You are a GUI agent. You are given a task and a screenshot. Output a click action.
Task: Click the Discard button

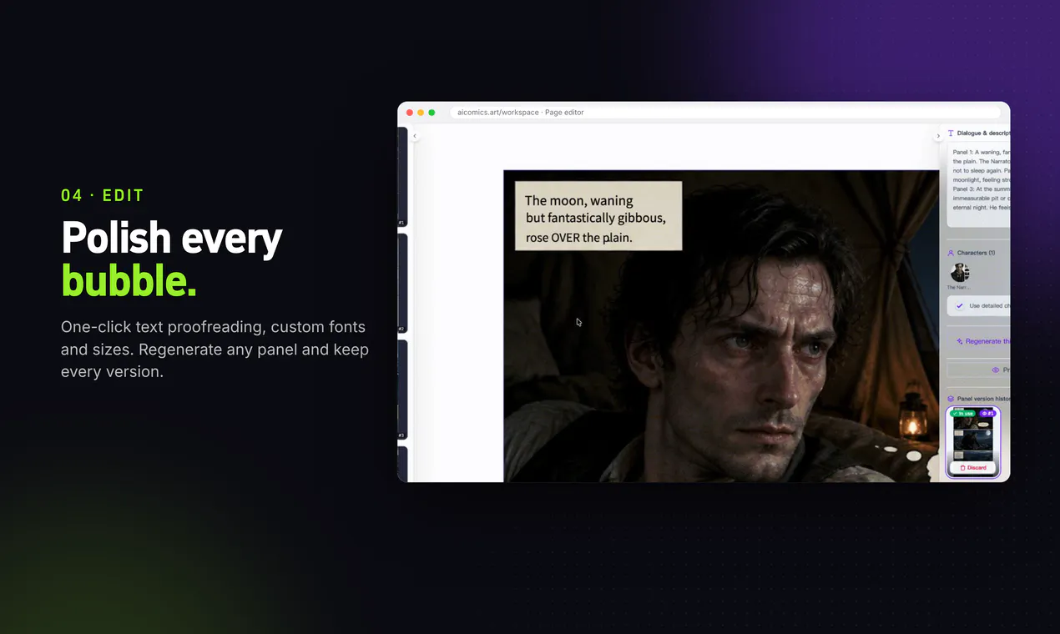click(x=972, y=468)
